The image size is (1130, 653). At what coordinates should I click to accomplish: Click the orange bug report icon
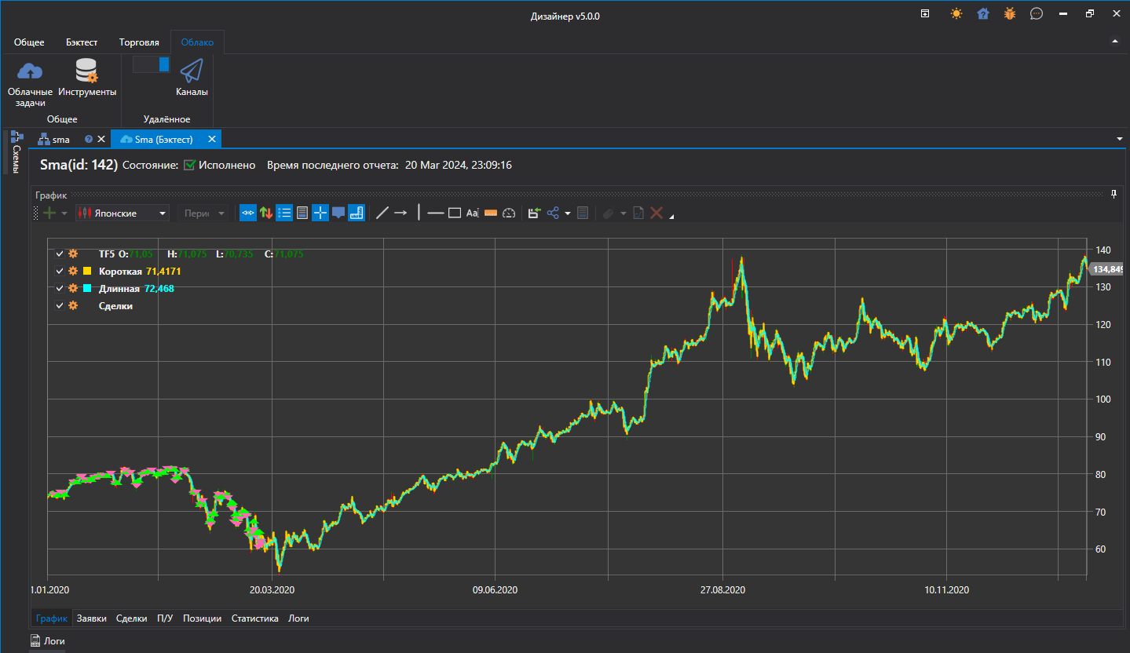pos(1009,14)
